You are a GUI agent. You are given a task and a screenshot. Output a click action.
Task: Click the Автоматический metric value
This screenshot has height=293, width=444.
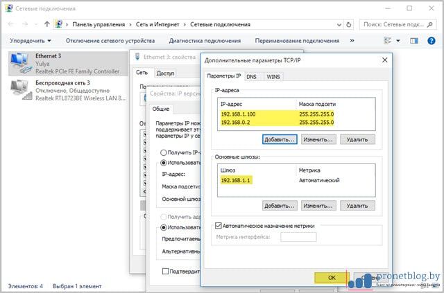(319, 180)
